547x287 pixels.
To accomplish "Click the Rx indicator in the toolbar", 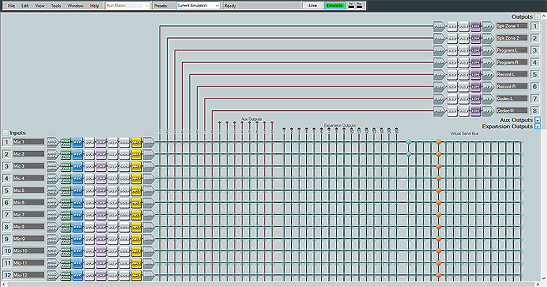I will click(359, 5).
